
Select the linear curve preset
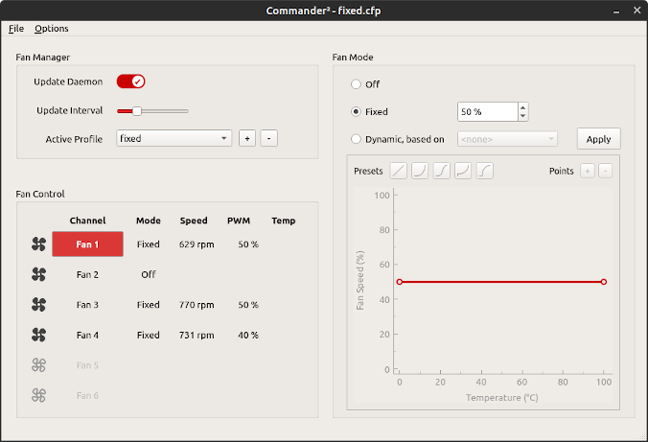pos(399,171)
